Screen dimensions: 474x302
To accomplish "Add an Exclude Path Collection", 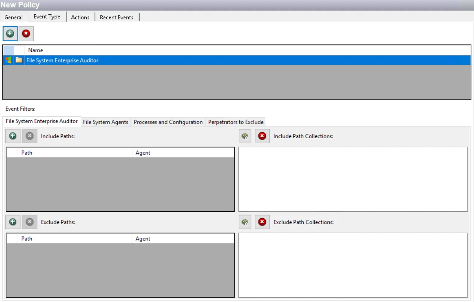I will point(245,222).
